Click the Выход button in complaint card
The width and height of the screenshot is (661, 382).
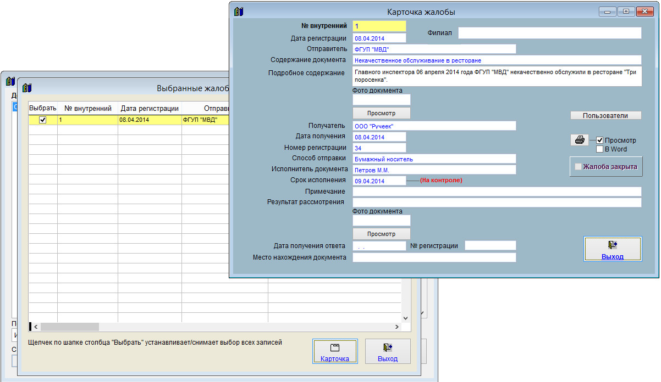coord(612,249)
